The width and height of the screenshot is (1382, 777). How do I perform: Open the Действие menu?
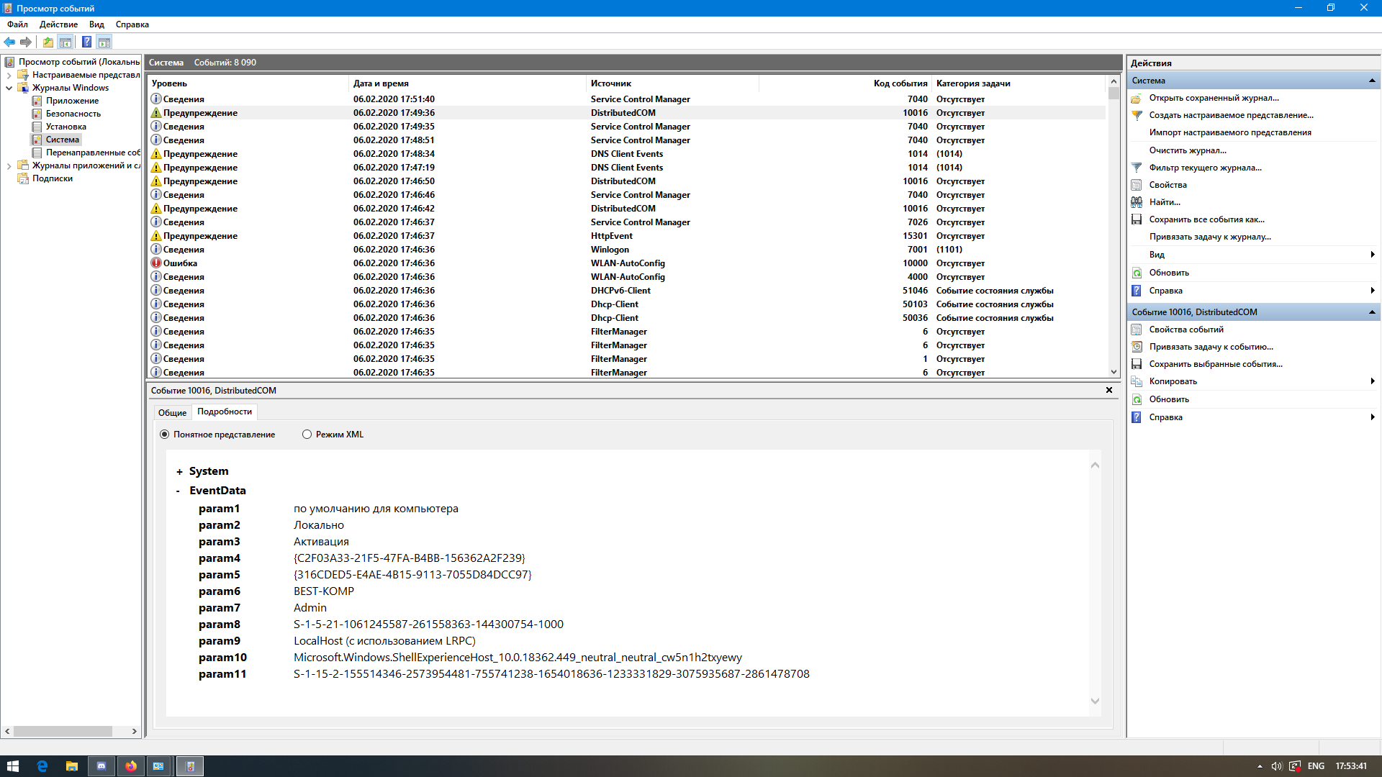(58, 24)
